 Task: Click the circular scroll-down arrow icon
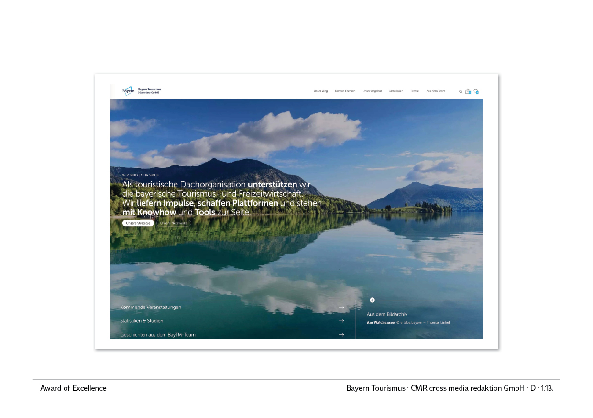372,300
